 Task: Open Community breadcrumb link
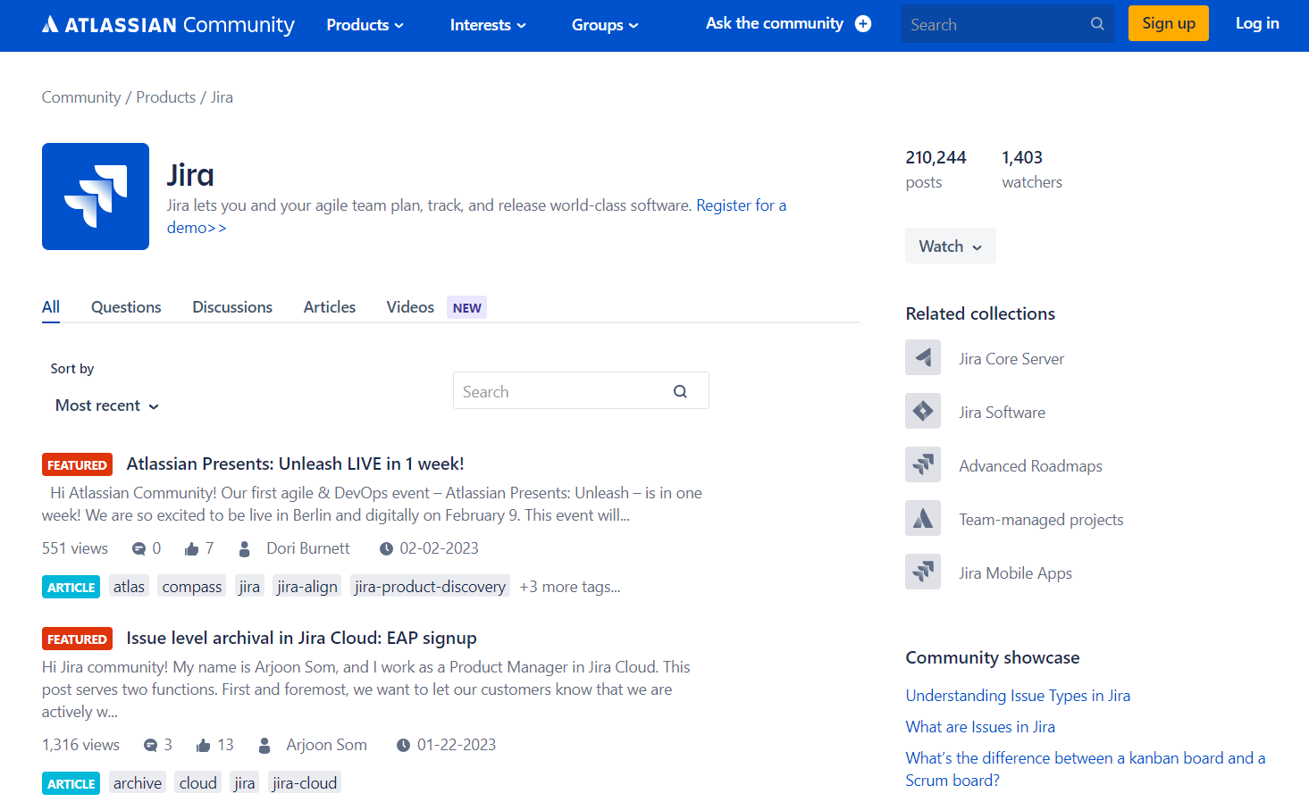pos(81,97)
